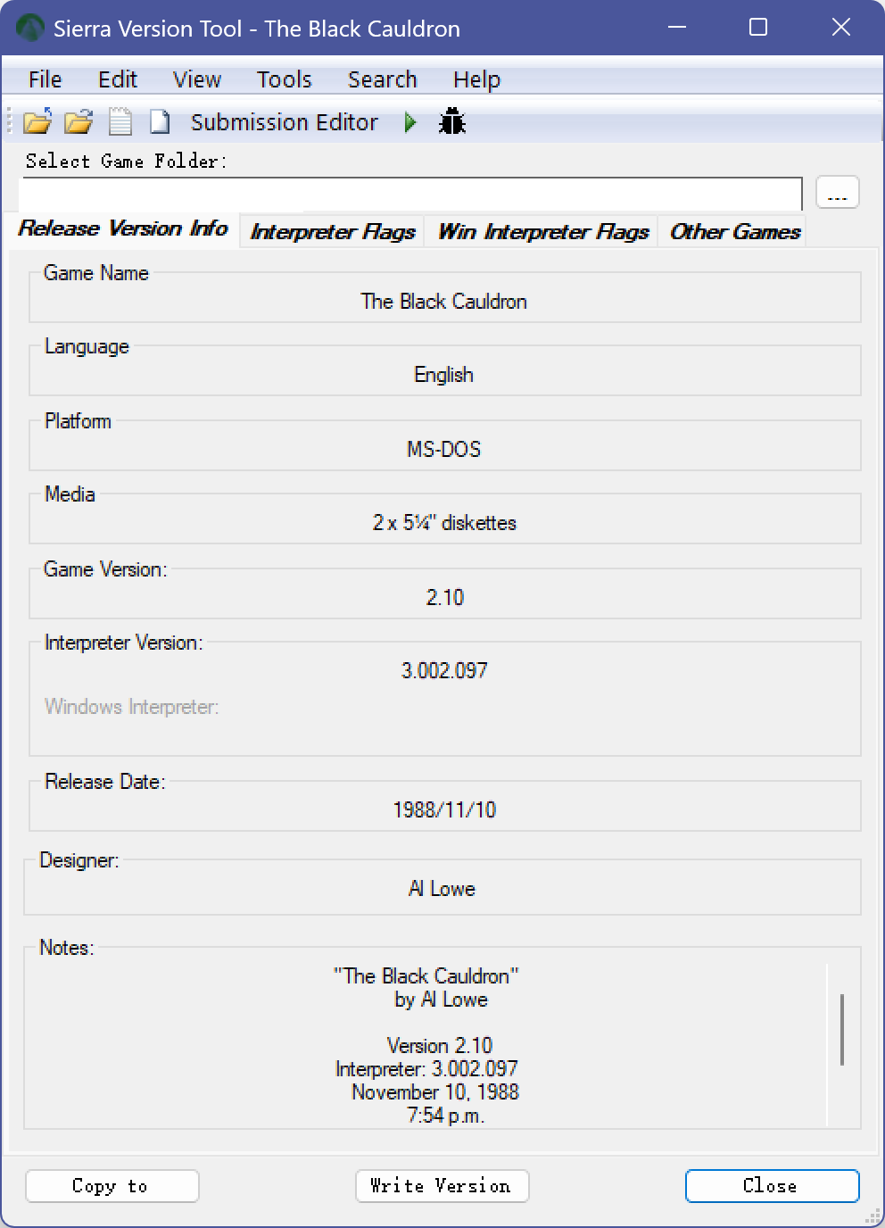Click the language value English

pyautogui.click(x=444, y=375)
